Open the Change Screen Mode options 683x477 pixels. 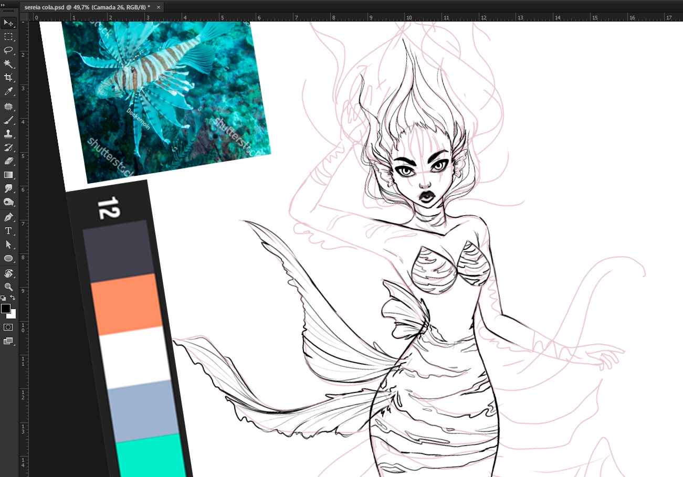pyautogui.click(x=8, y=341)
